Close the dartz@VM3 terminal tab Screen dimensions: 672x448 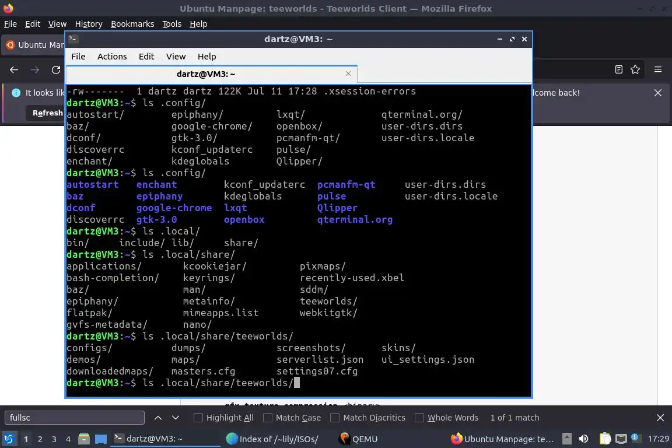coord(348,73)
